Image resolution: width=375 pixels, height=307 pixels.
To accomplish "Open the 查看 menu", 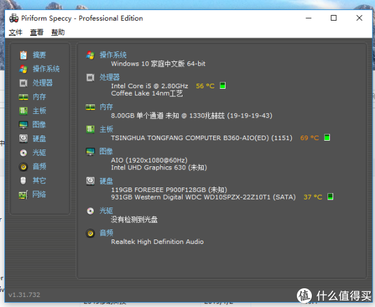I will 37,33.
